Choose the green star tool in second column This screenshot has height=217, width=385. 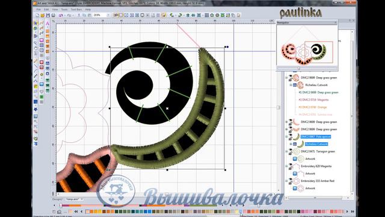coord(42,96)
